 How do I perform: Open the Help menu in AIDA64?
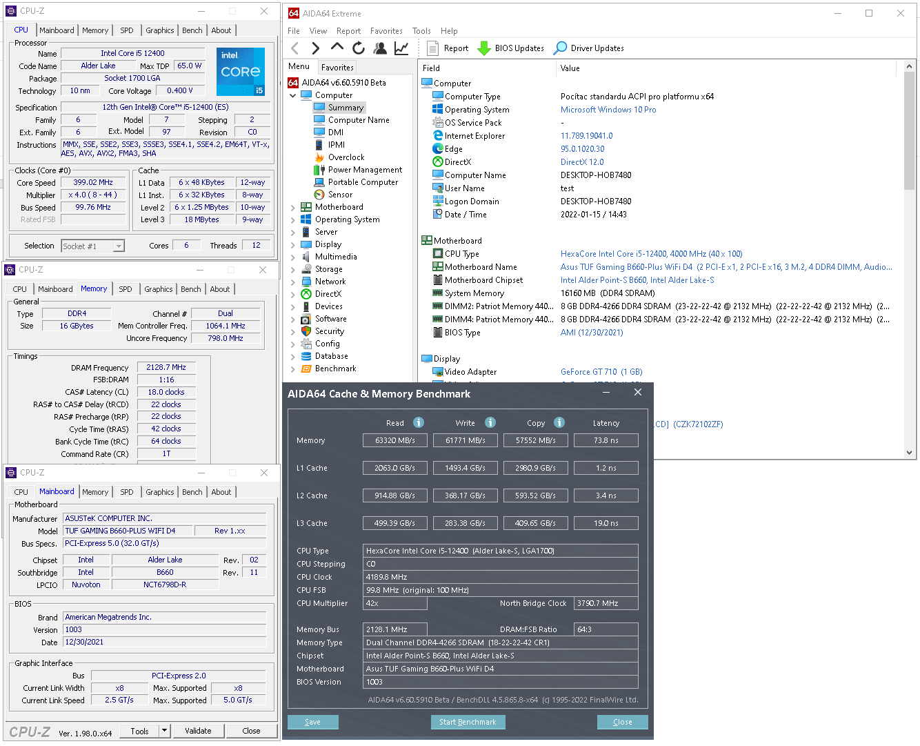point(449,31)
